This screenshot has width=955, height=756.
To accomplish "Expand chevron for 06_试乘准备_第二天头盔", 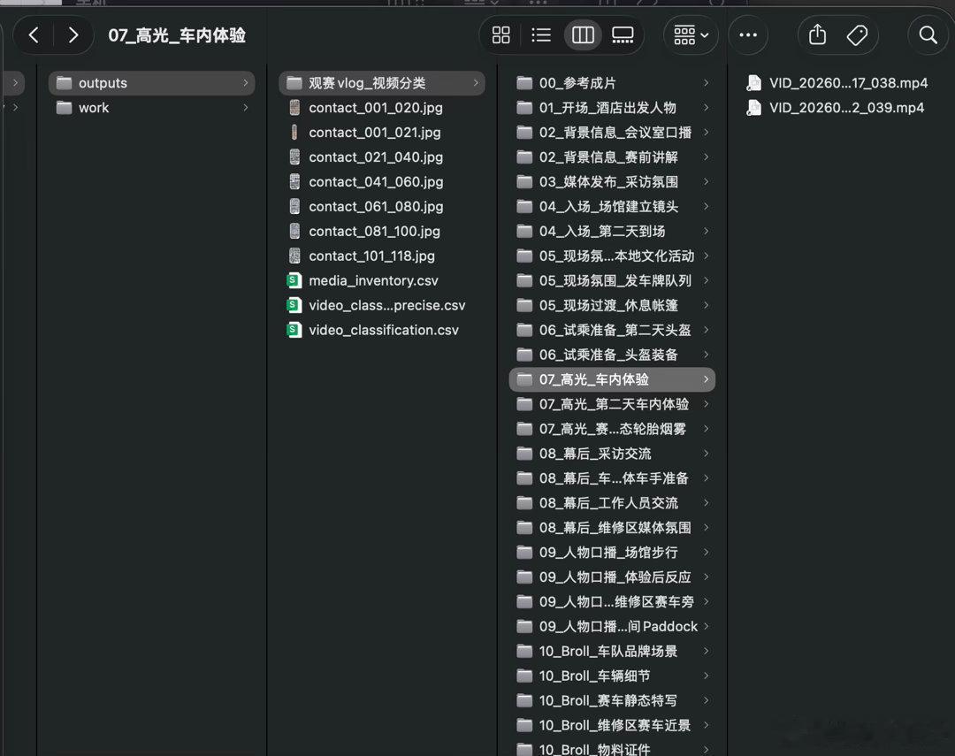I will point(706,330).
